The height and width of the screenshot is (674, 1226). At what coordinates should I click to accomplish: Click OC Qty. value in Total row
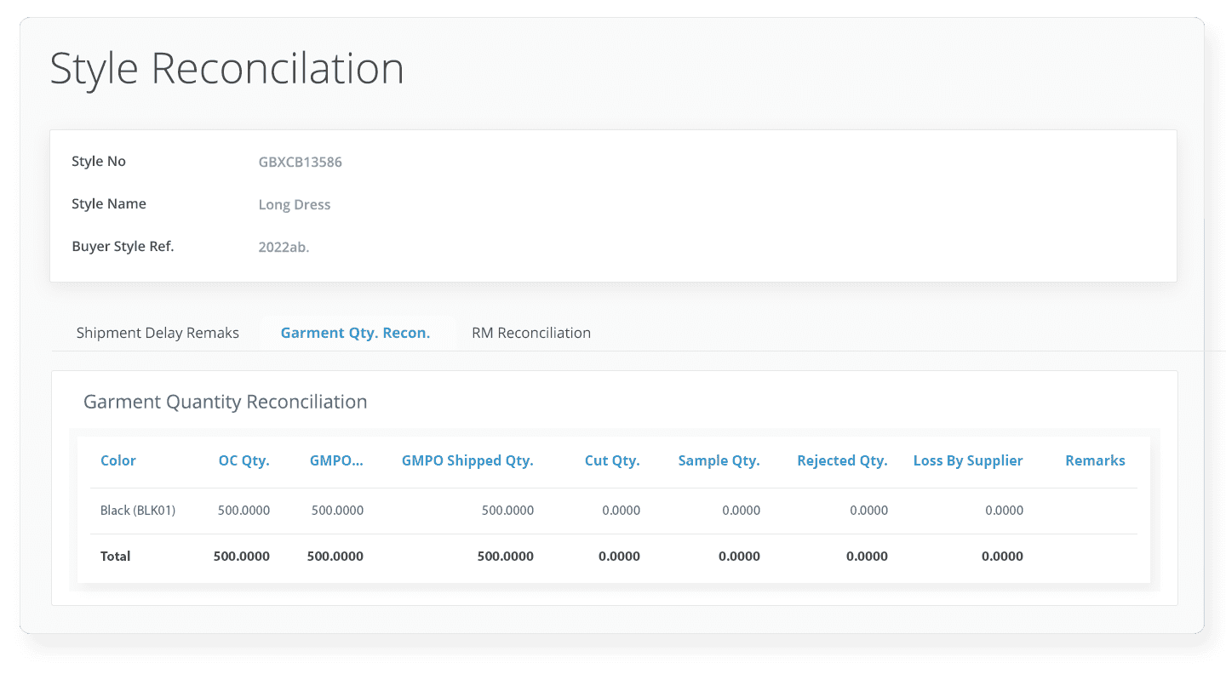pyautogui.click(x=242, y=556)
